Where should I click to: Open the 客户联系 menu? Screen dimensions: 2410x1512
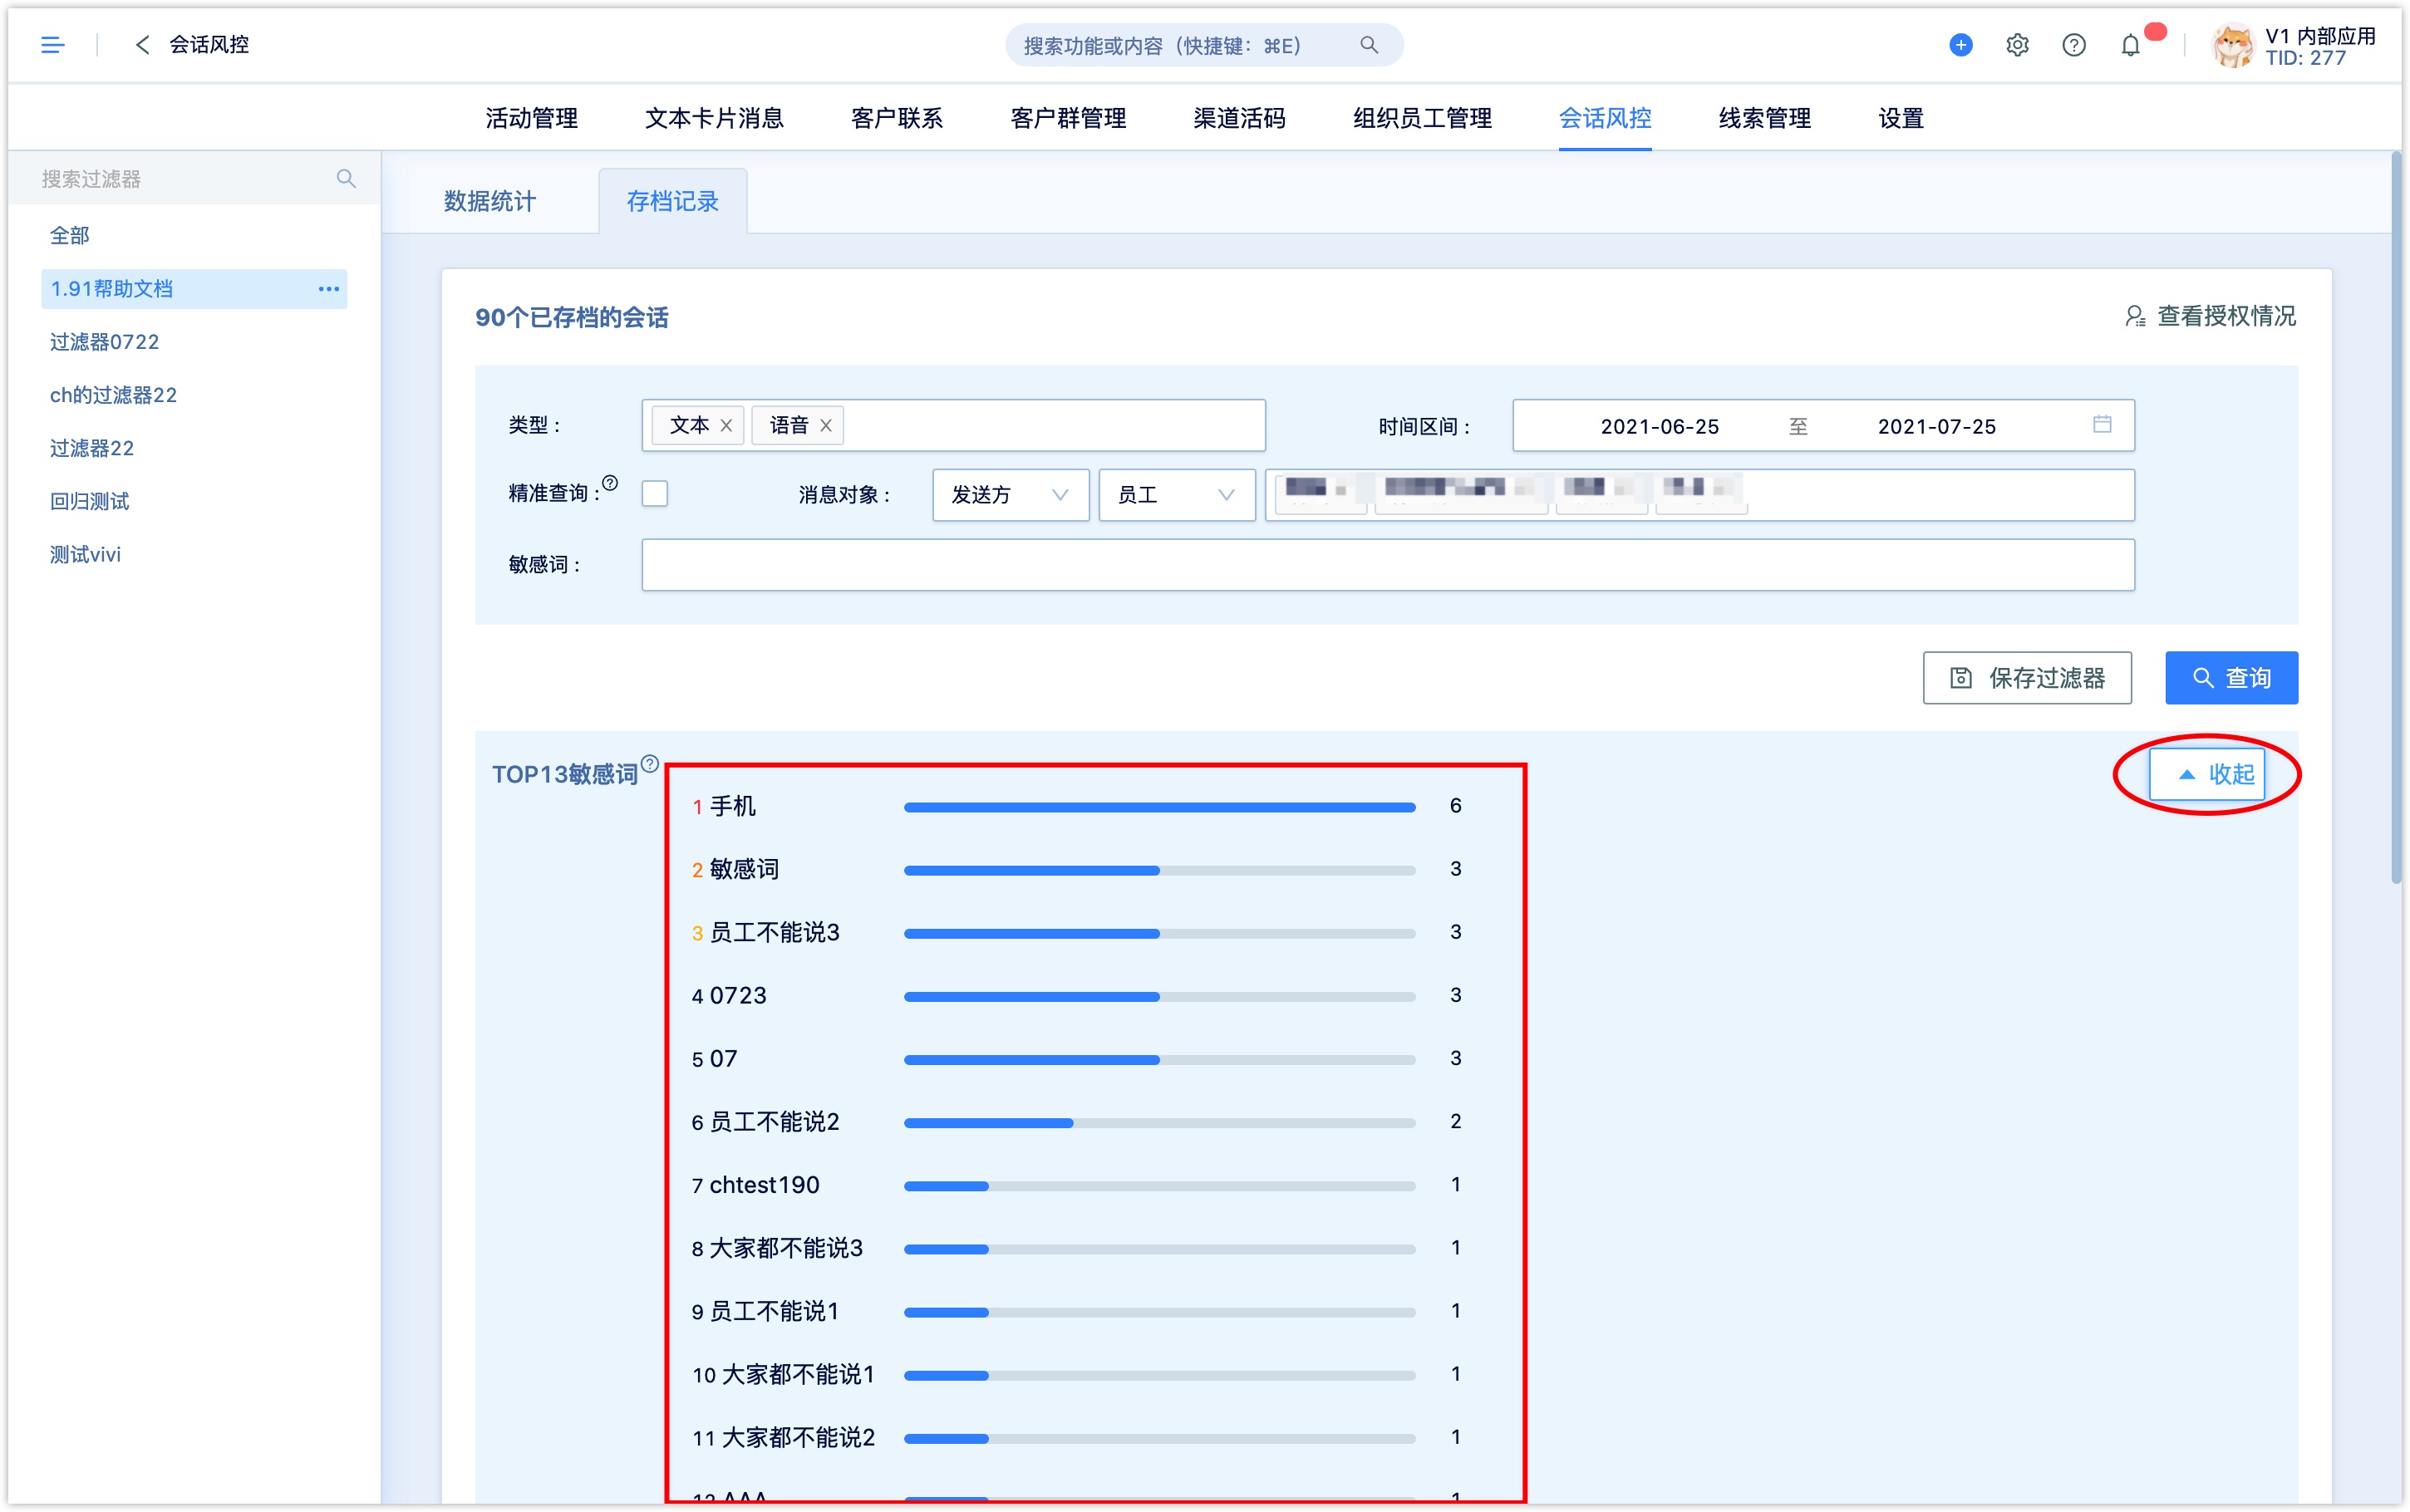click(x=897, y=119)
